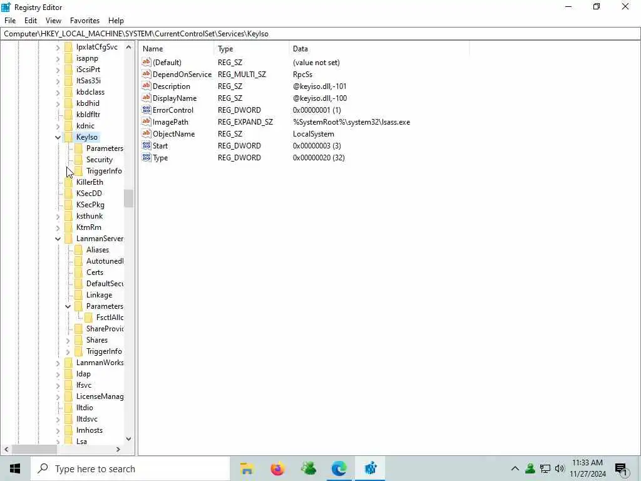Click the tree horizontal scroll left arrow

click(x=6, y=449)
